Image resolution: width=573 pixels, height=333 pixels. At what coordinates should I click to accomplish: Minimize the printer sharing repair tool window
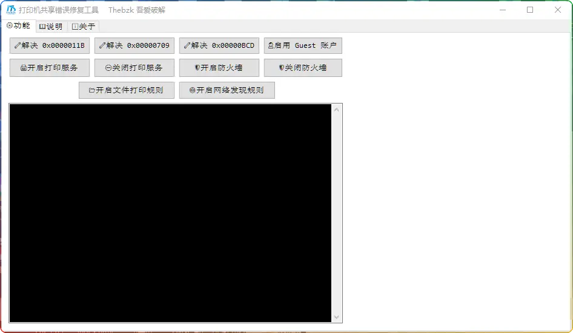502,10
